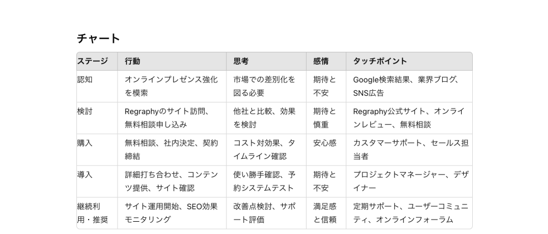Select the 購入 stage cell
Image resolution: width=548 pixels, height=234 pixels.
(x=97, y=150)
